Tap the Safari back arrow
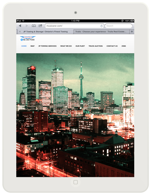150x196 pixels. (20, 26)
